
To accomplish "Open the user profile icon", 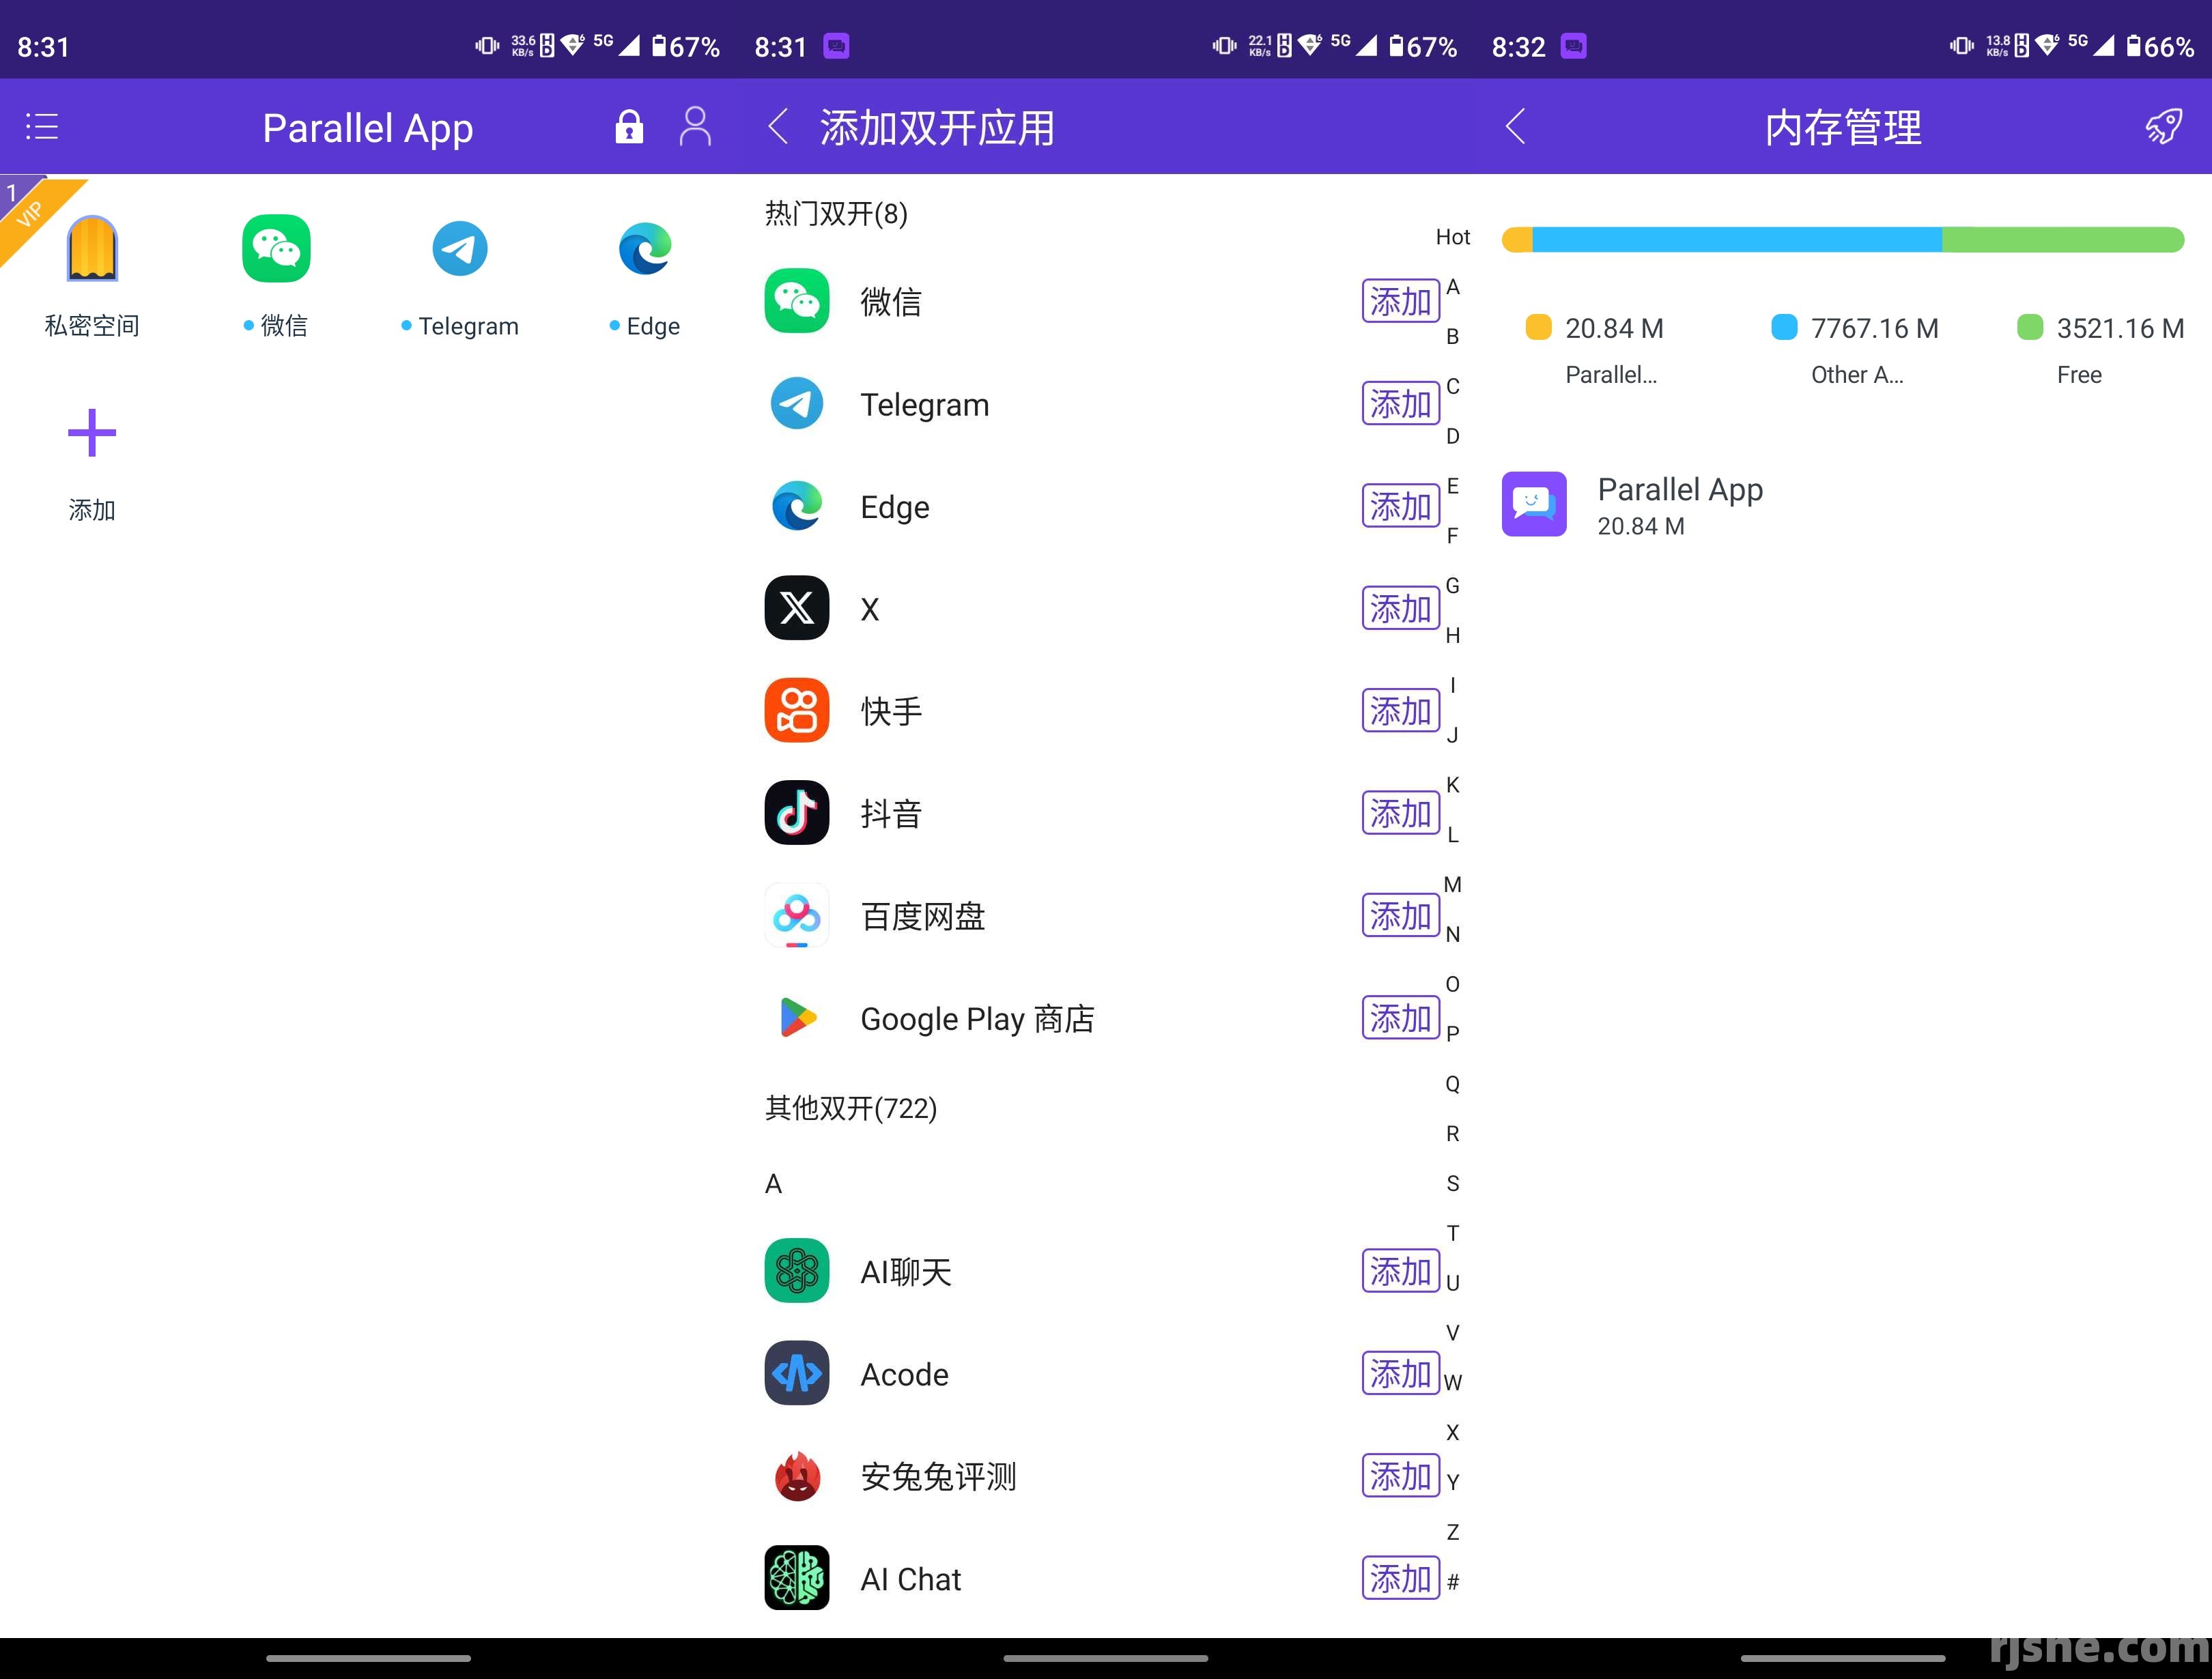I will click(x=695, y=127).
